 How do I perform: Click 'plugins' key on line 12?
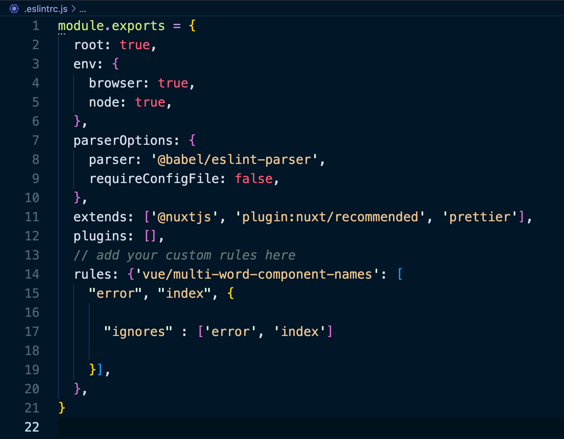(100, 236)
